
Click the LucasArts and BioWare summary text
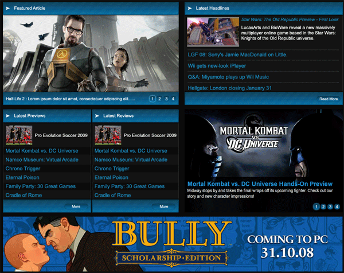point(288,33)
